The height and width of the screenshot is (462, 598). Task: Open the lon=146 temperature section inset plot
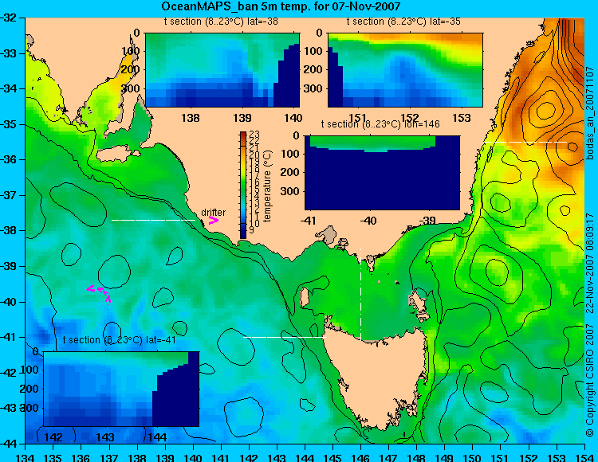tap(382, 173)
